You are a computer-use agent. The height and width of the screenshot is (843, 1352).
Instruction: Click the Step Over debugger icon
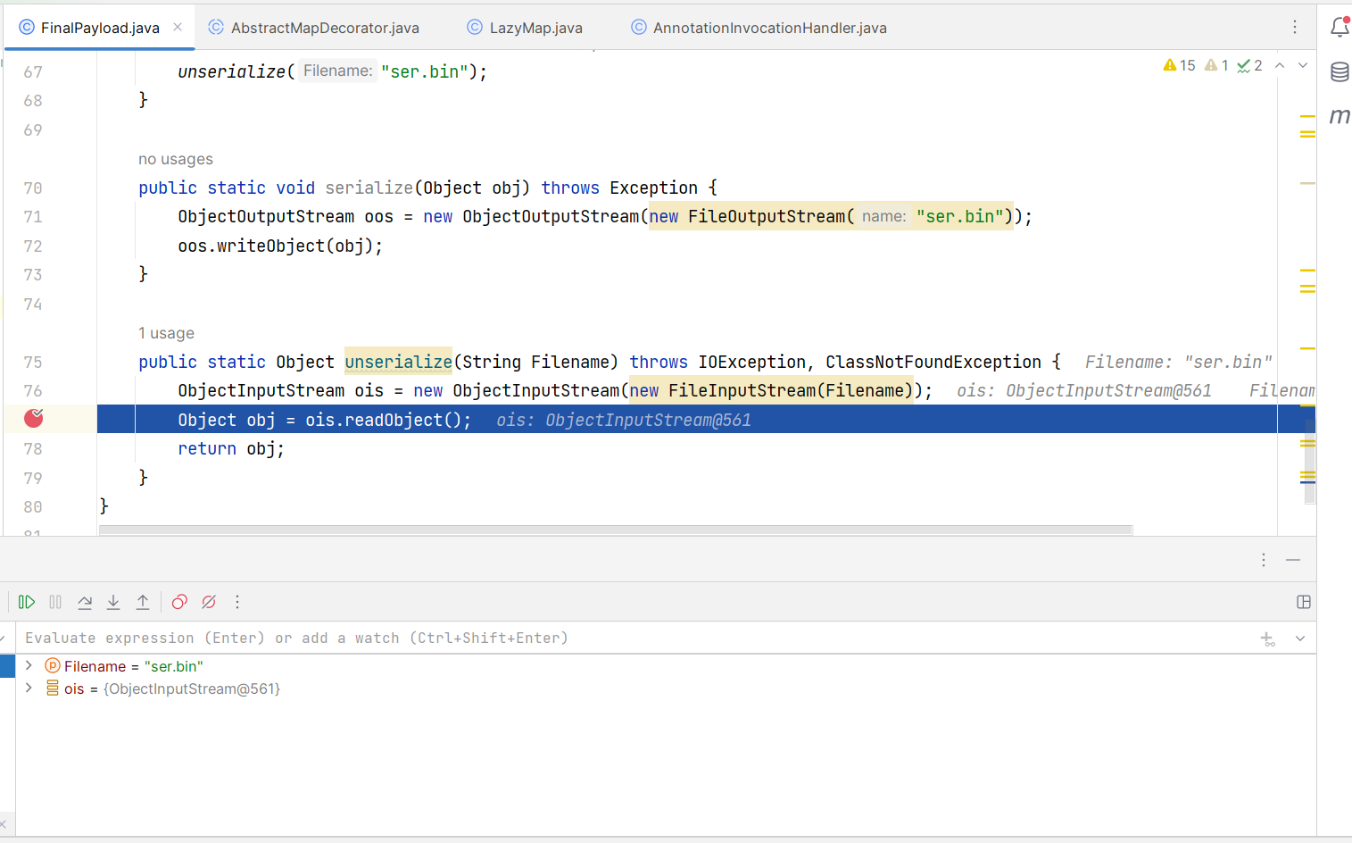pyautogui.click(x=85, y=602)
